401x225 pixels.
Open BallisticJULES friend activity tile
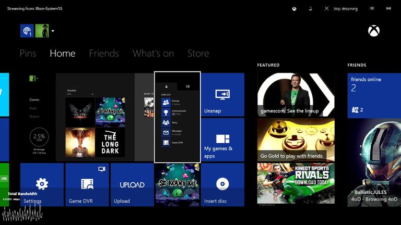click(374, 162)
